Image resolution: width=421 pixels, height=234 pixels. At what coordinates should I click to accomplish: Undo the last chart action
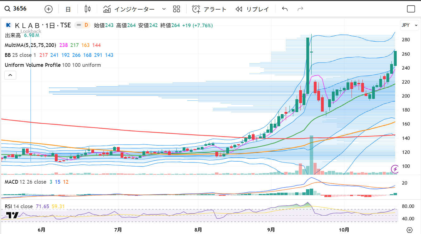click(x=285, y=9)
